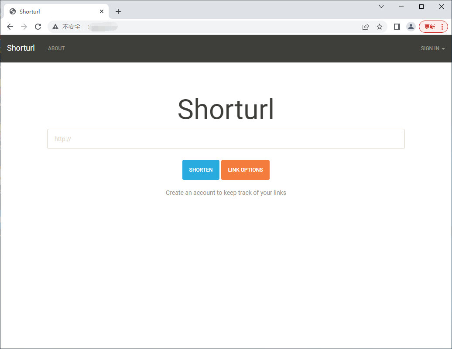This screenshot has height=349, width=452.
Task: Open the ABOUT page in navbar
Action: pyautogui.click(x=56, y=48)
